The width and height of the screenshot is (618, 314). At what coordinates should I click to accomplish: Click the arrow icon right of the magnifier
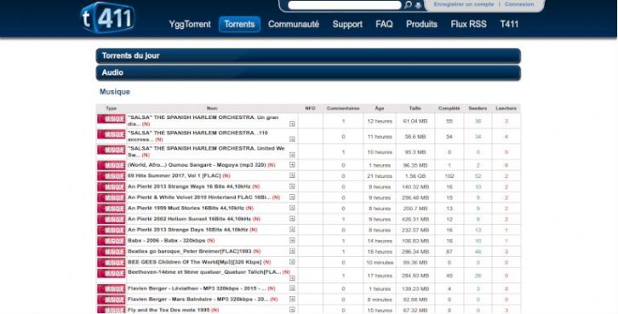point(418,5)
